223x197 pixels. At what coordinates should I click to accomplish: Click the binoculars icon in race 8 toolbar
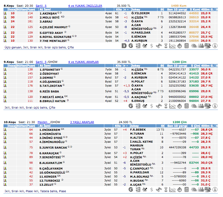click(x=159, y=46)
